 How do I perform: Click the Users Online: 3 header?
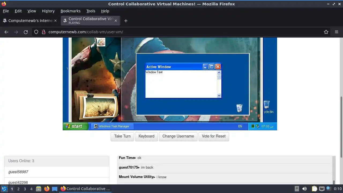pyautogui.click(x=57, y=161)
